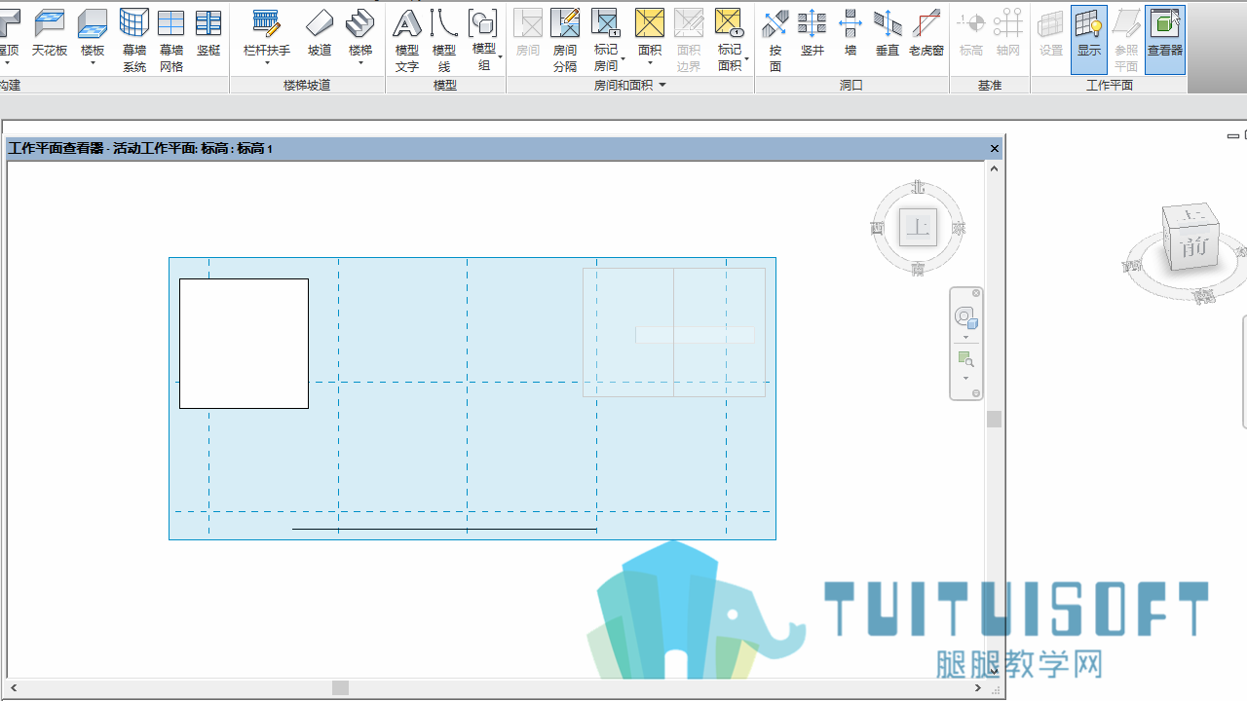Choose the 房间分隔 room separator tool
The image size is (1247, 701).
coord(565,40)
